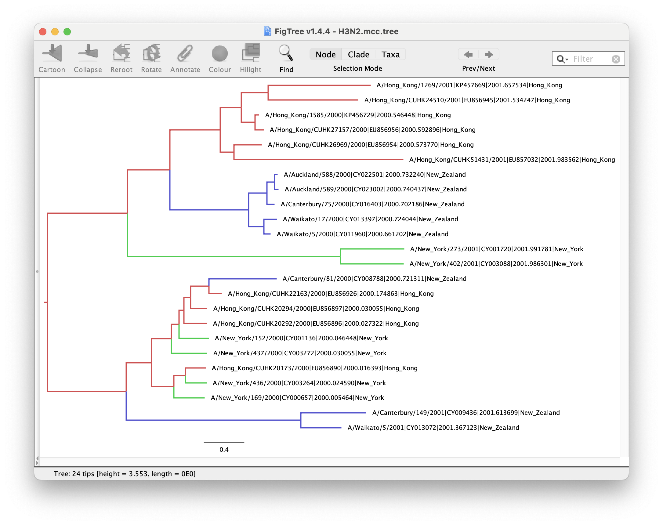Select tip A/Canterbury/75/2000 label
Screen dimensions: 663x525
pos(372,204)
